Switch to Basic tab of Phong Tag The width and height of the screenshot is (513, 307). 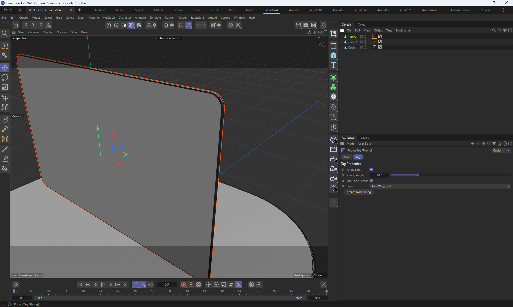(347, 157)
